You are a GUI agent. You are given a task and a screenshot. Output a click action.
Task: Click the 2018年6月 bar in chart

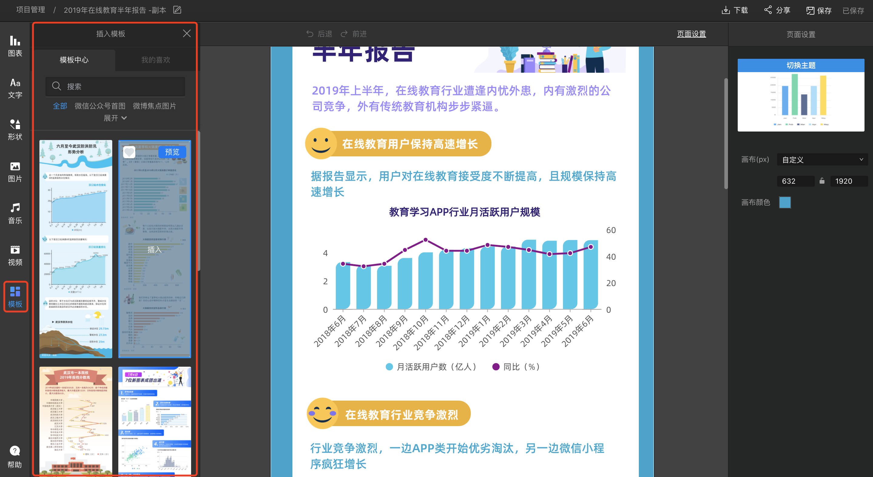(x=343, y=286)
